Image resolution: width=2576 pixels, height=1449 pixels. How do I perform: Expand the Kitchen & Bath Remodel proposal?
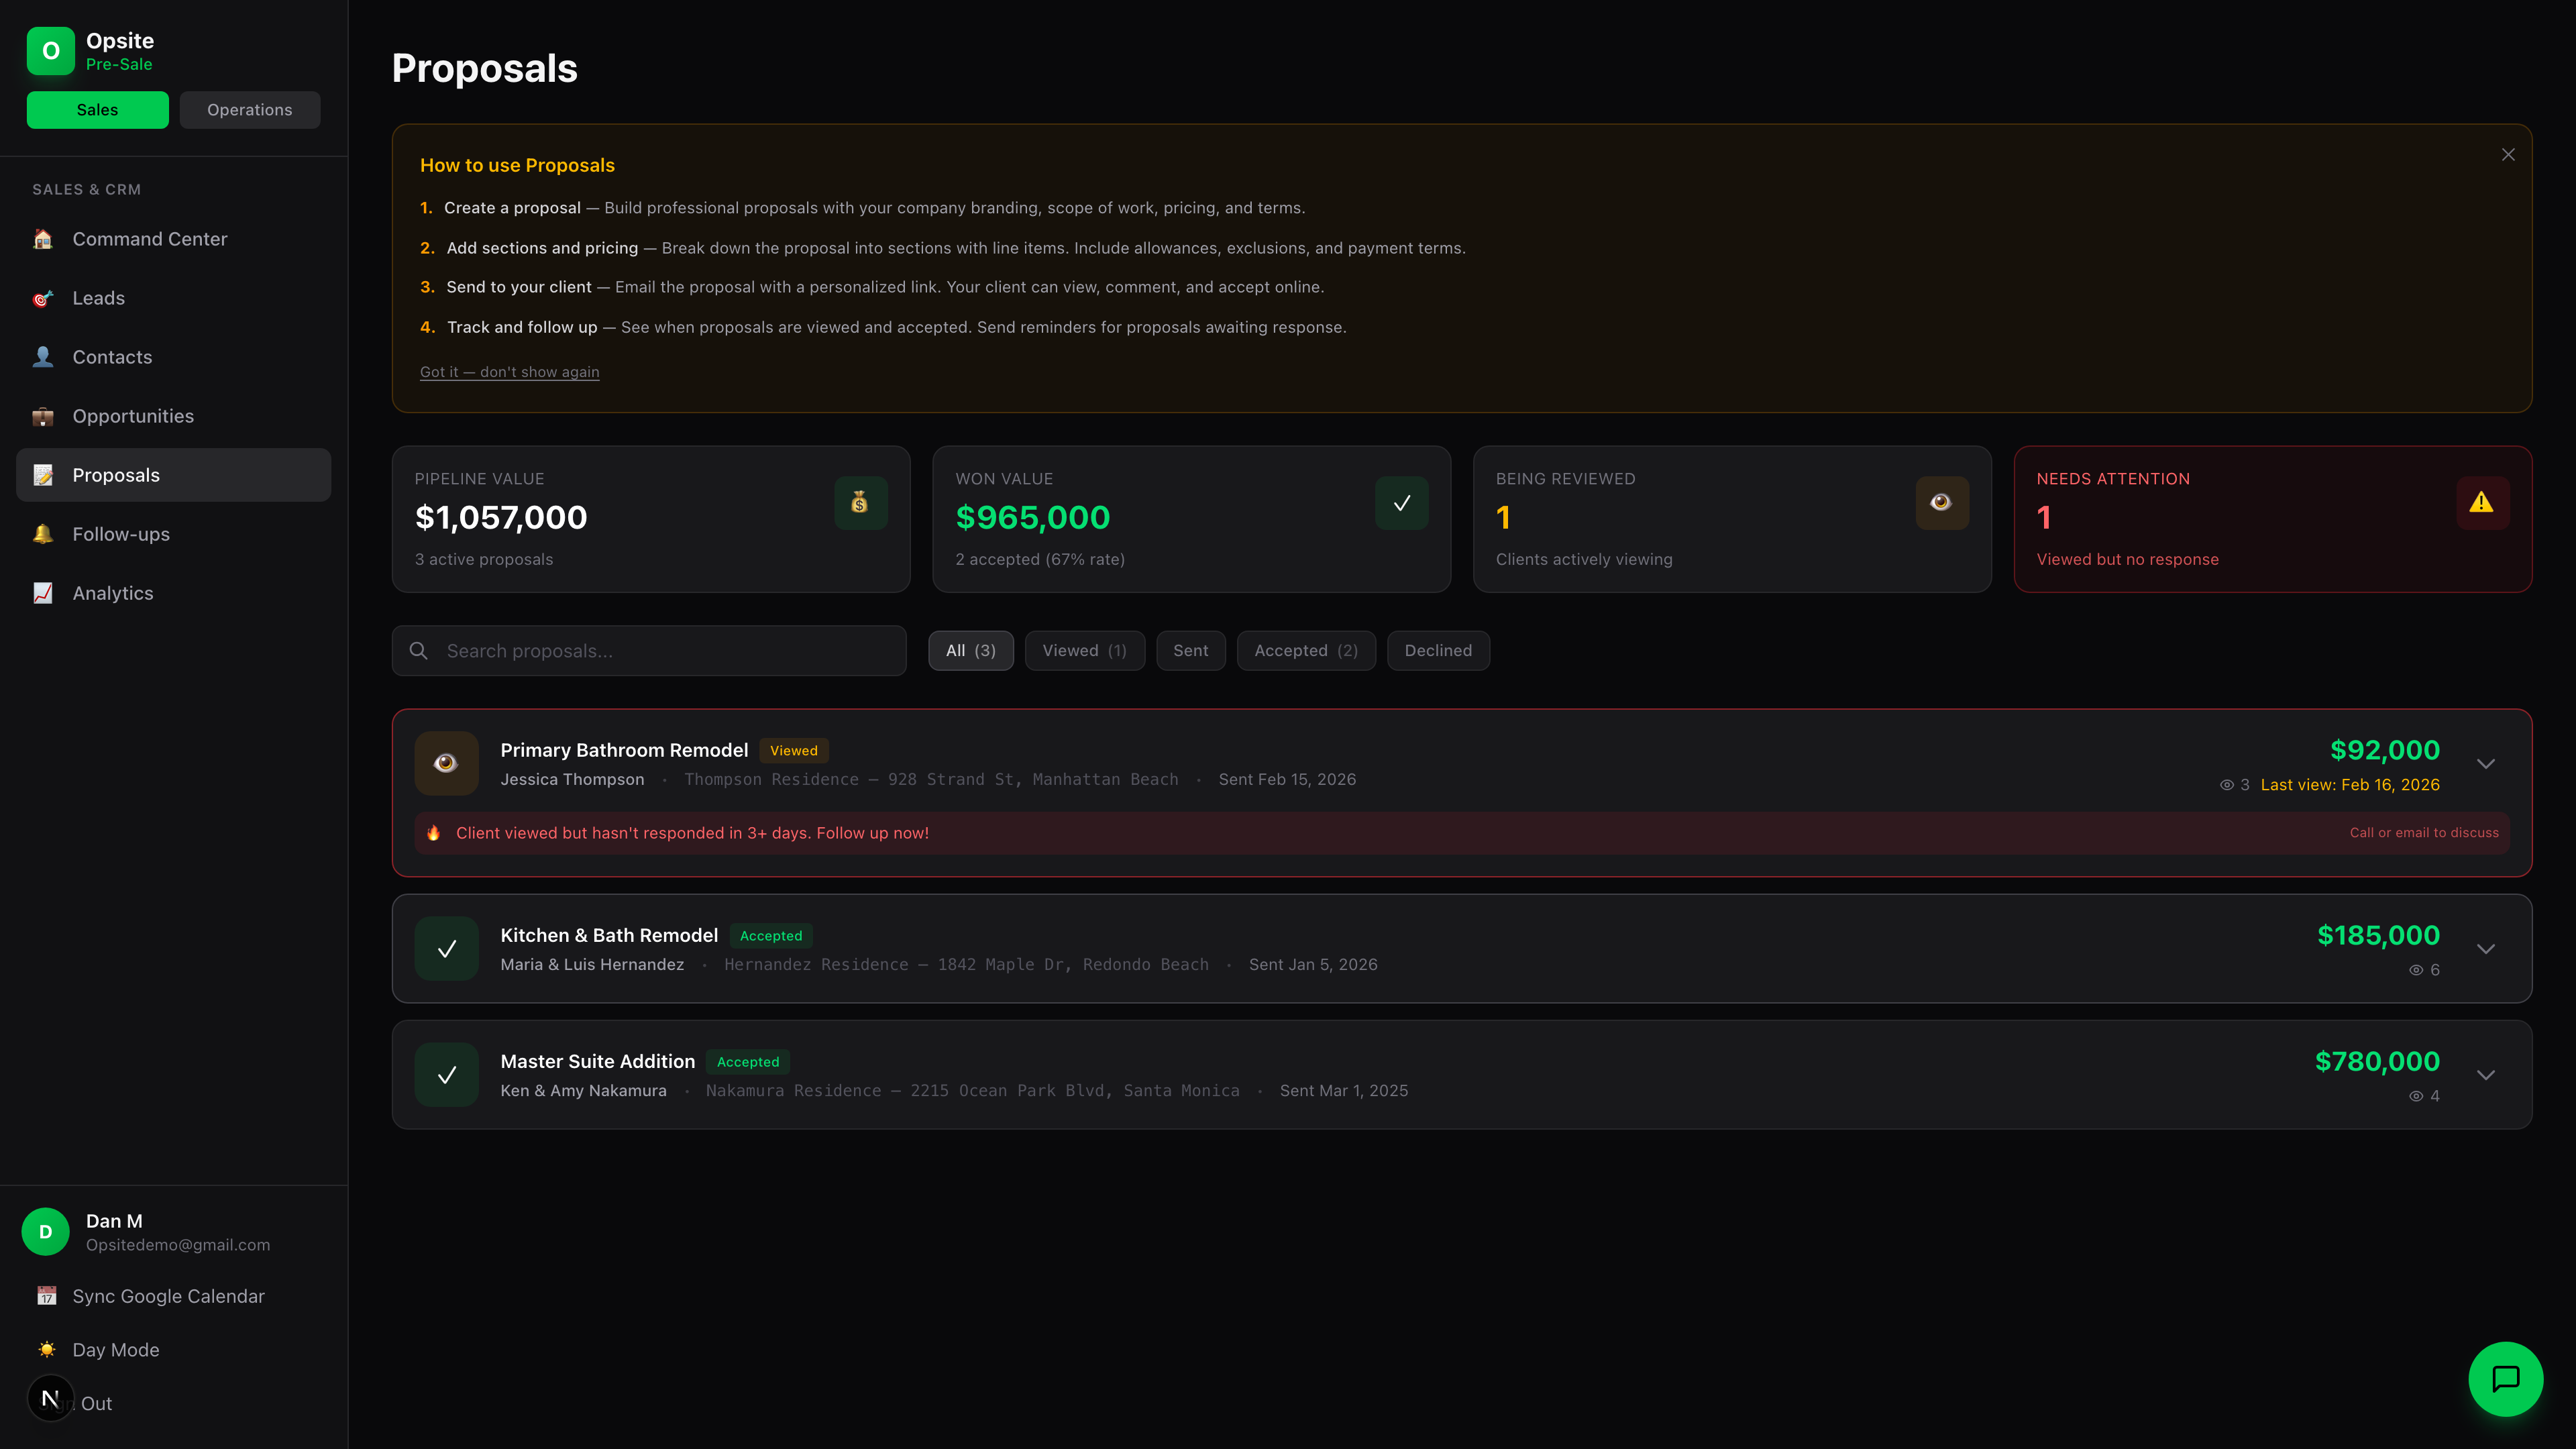tap(2486, 948)
